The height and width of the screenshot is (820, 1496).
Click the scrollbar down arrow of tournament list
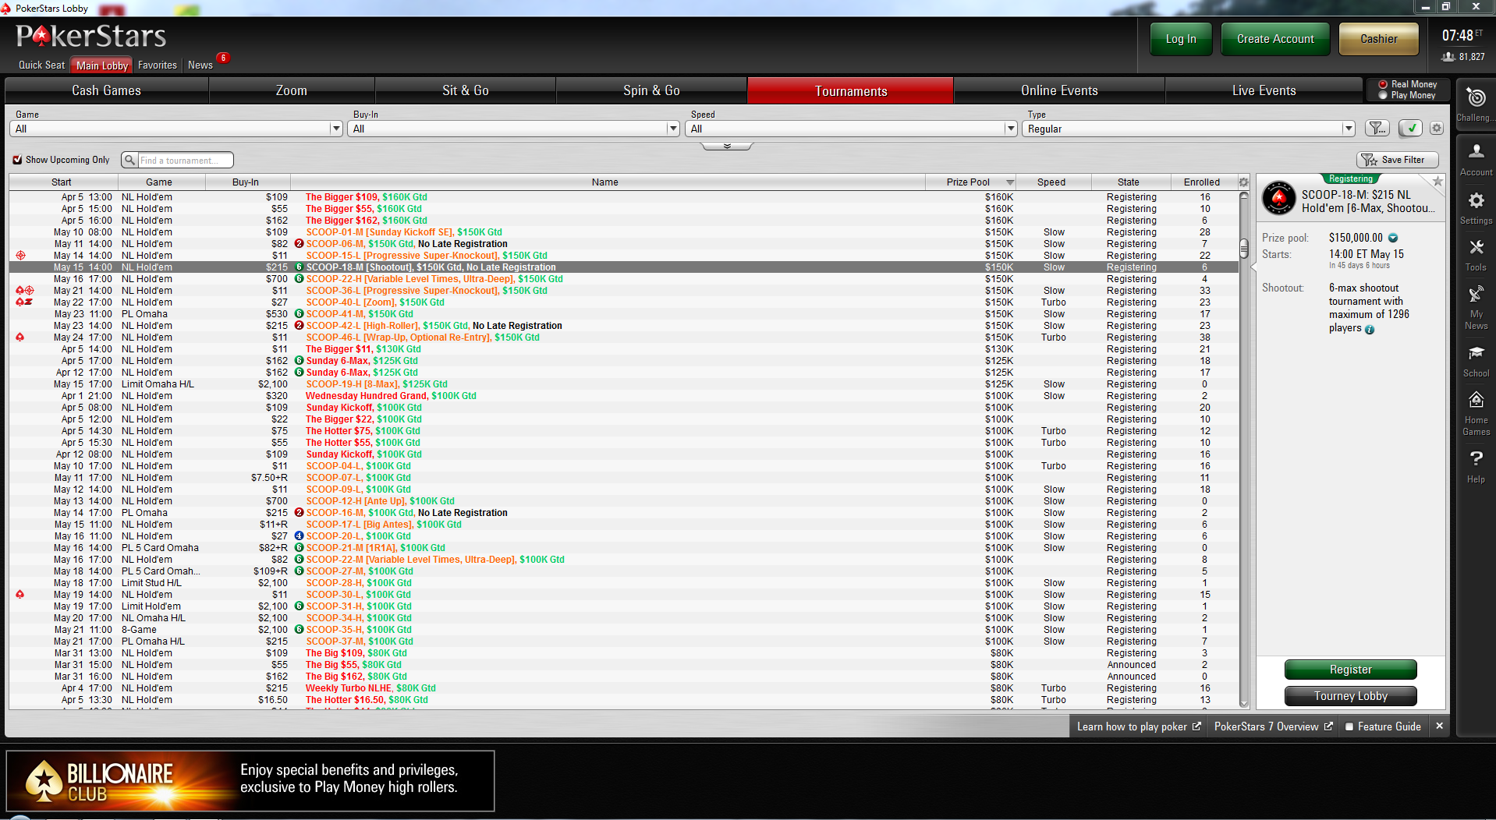tap(1243, 703)
